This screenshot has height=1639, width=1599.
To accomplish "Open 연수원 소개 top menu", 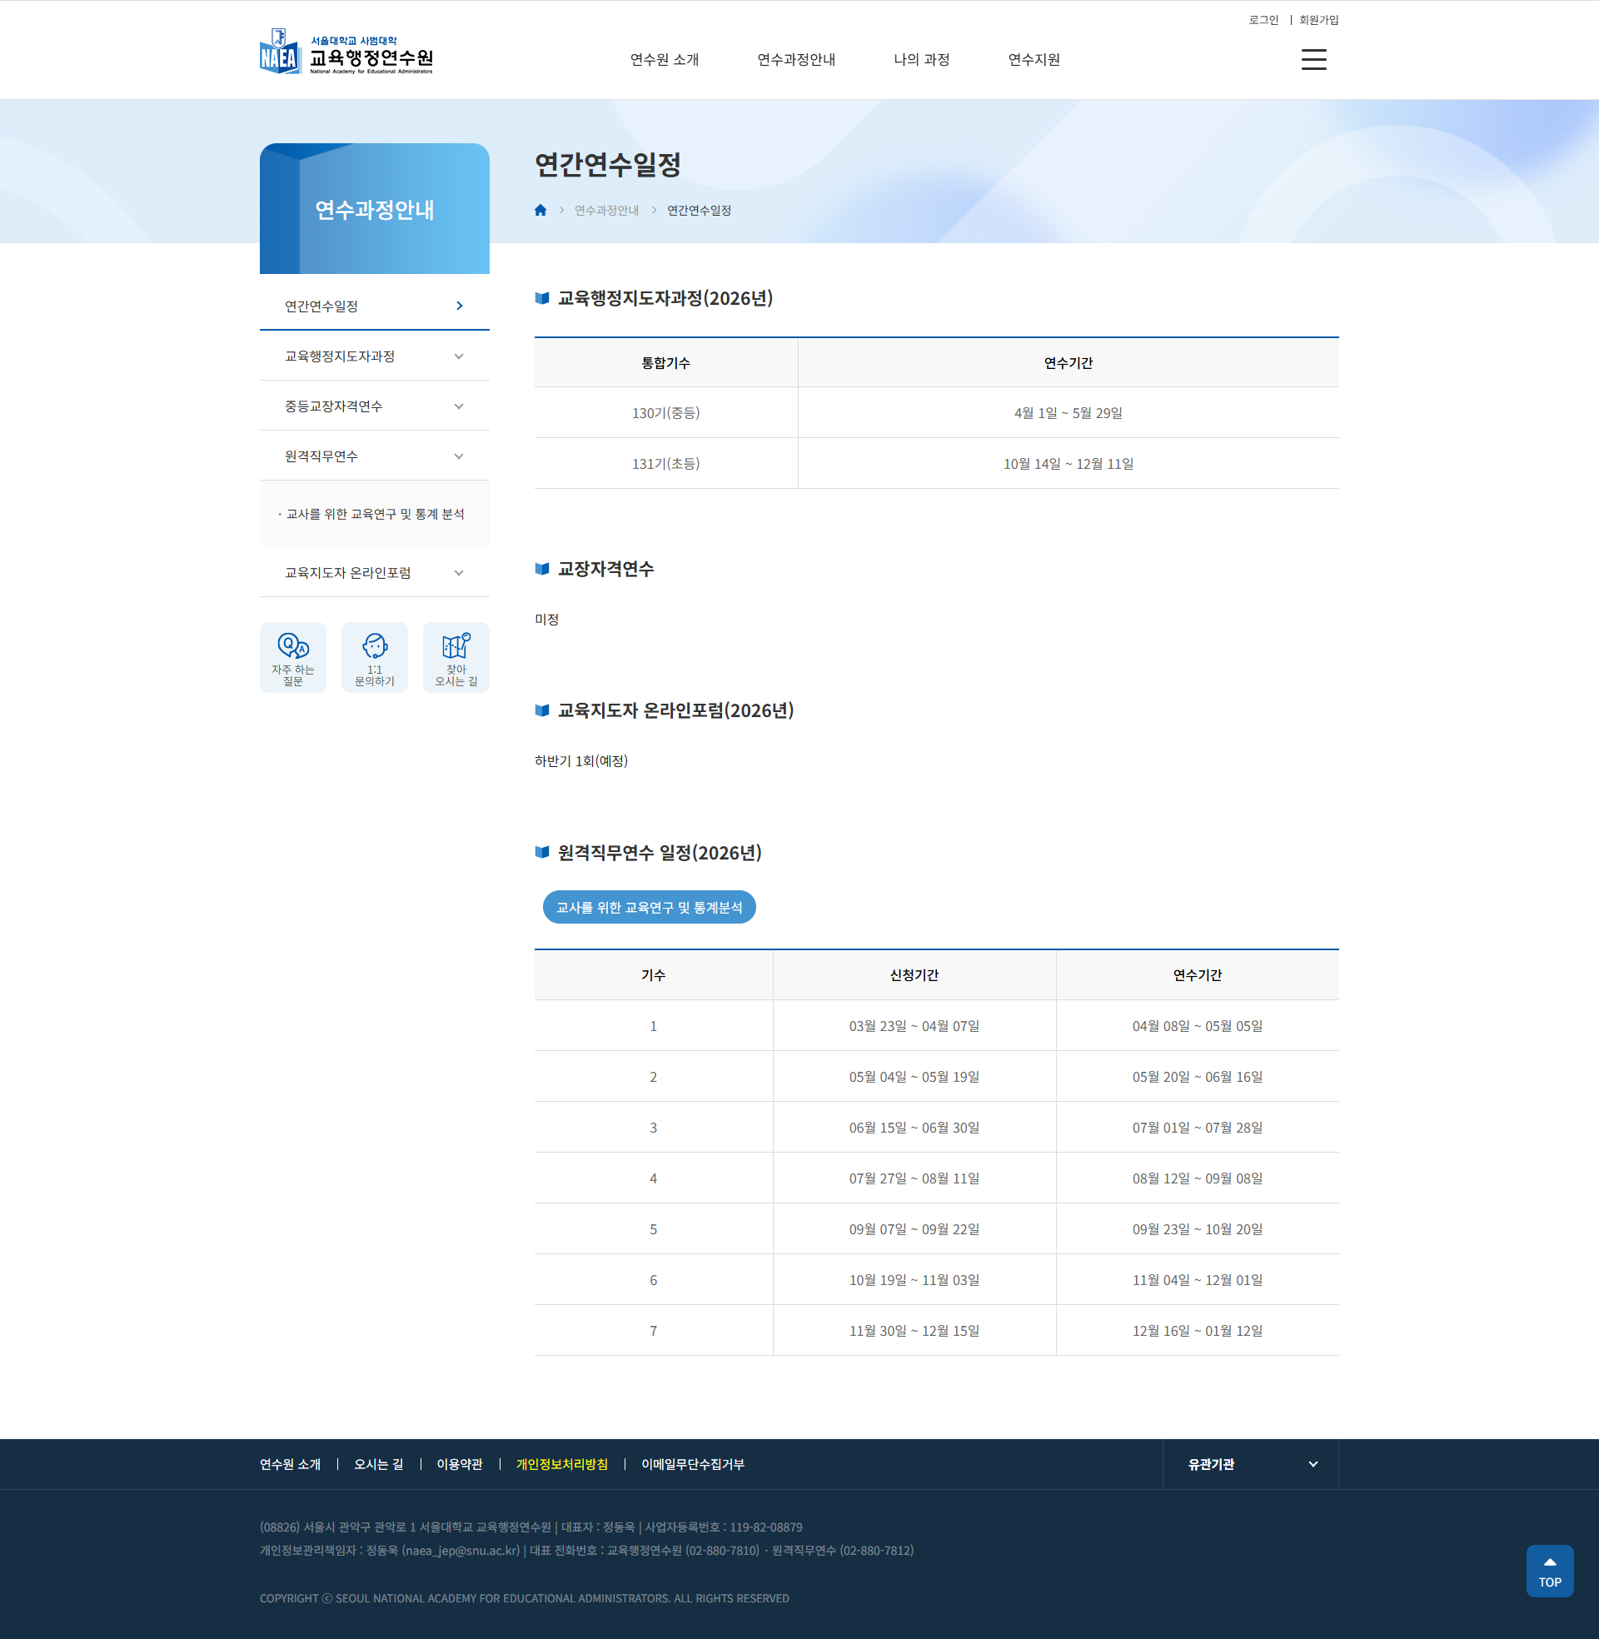I will click(x=665, y=60).
